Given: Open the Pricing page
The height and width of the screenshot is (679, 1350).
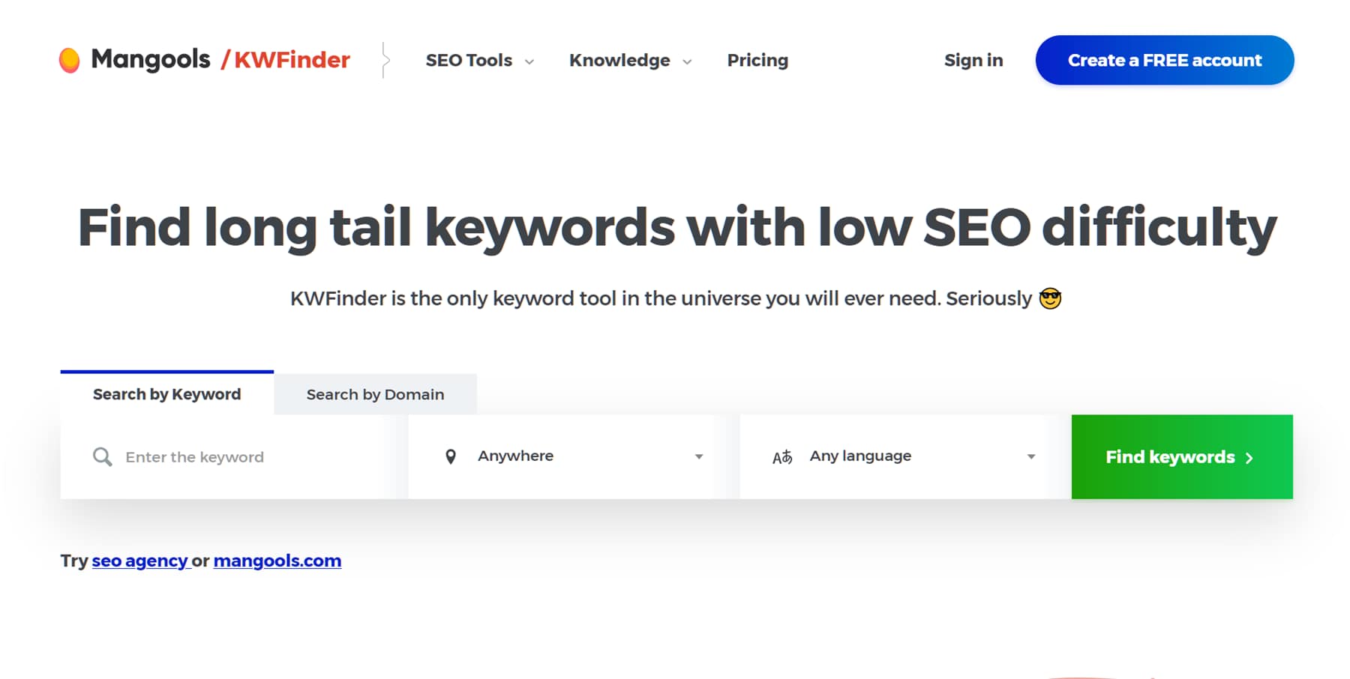Looking at the screenshot, I should tap(757, 61).
